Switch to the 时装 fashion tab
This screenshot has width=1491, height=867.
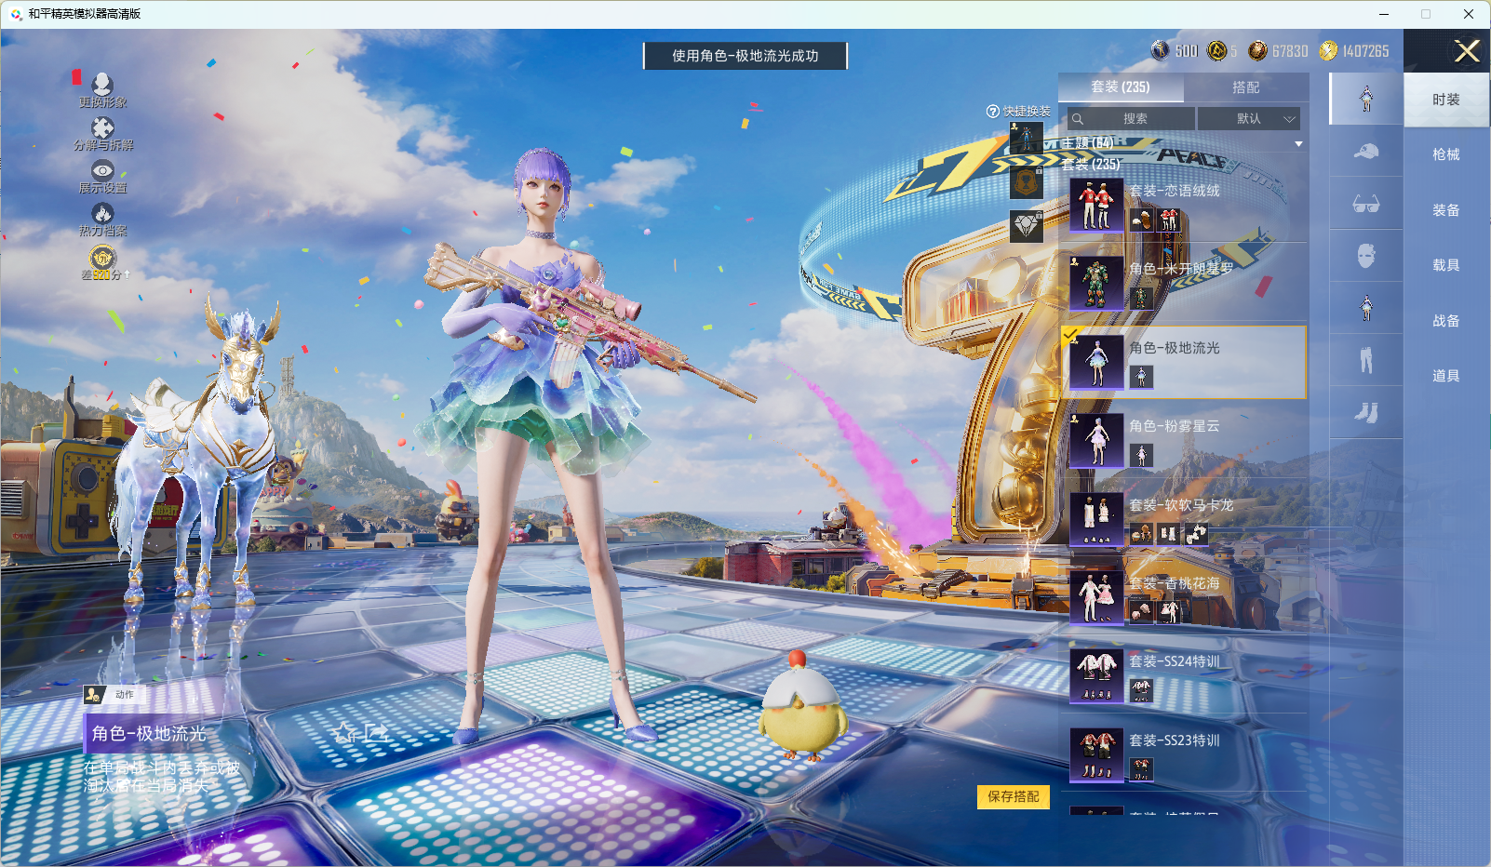click(1446, 100)
